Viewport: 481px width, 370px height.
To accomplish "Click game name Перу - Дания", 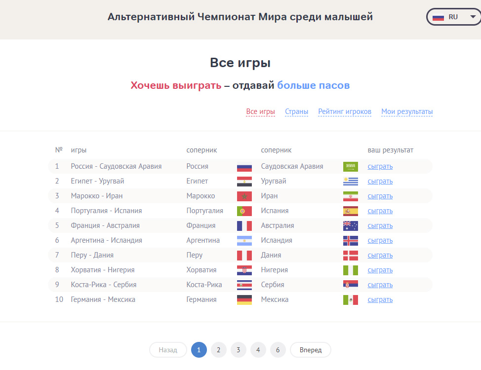I will [92, 255].
